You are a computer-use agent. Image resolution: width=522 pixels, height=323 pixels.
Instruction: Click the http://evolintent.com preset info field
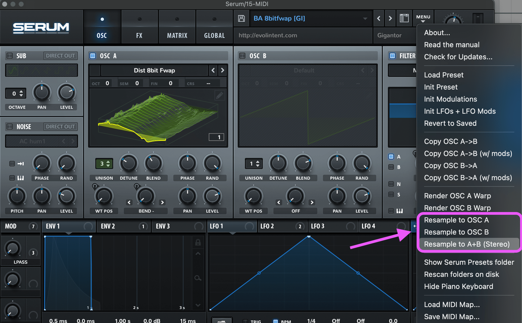tap(303, 35)
